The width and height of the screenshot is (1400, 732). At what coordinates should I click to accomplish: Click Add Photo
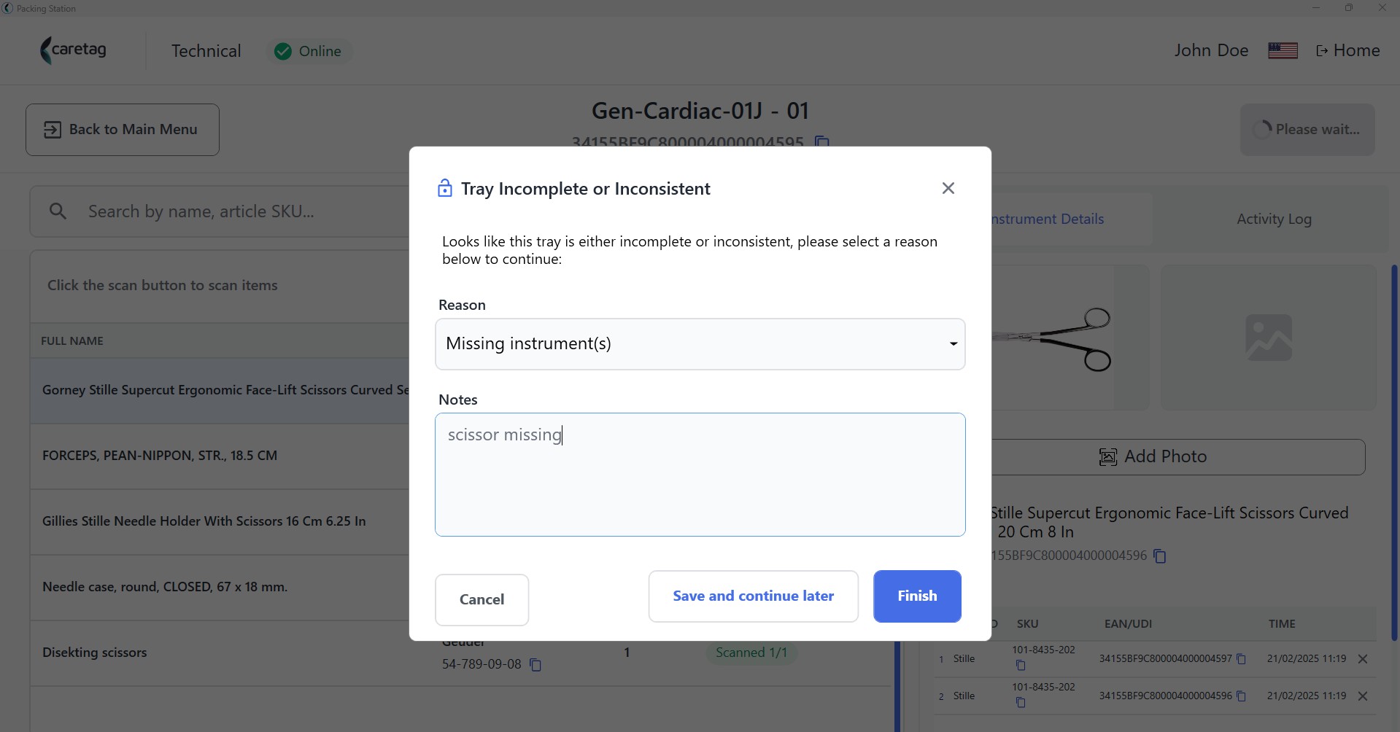click(x=1177, y=457)
